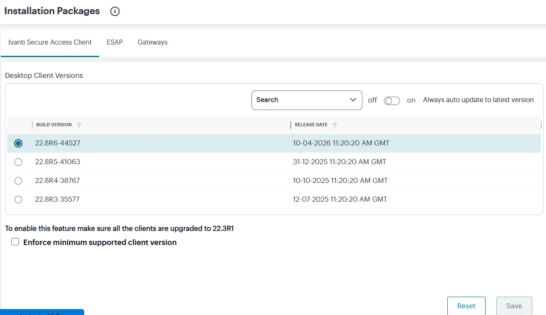Image resolution: width=546 pixels, height=315 pixels.
Task: Select build 22.8R3-35577 radio button
Action: [18, 200]
